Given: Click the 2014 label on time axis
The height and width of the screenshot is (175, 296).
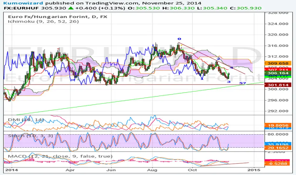Looking at the screenshot, I should pyautogui.click(x=12, y=170).
